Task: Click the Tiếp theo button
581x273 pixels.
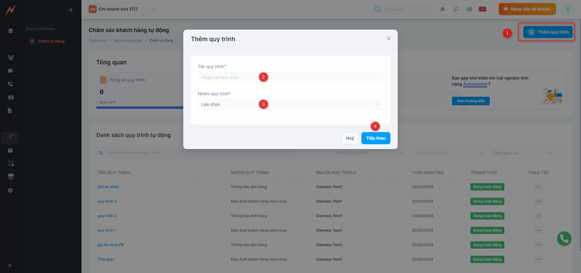Action: [376, 138]
